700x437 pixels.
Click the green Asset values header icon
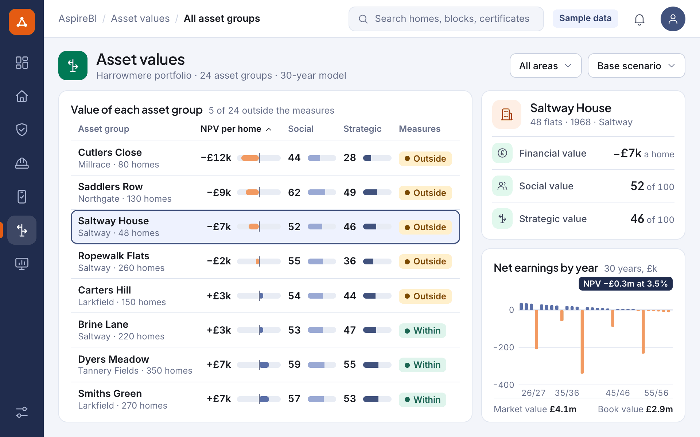(73, 66)
